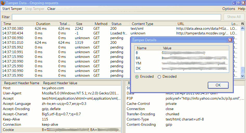Sort by Content Type column header
The width and height of the screenshot is (246, 133).
coord(152,24)
